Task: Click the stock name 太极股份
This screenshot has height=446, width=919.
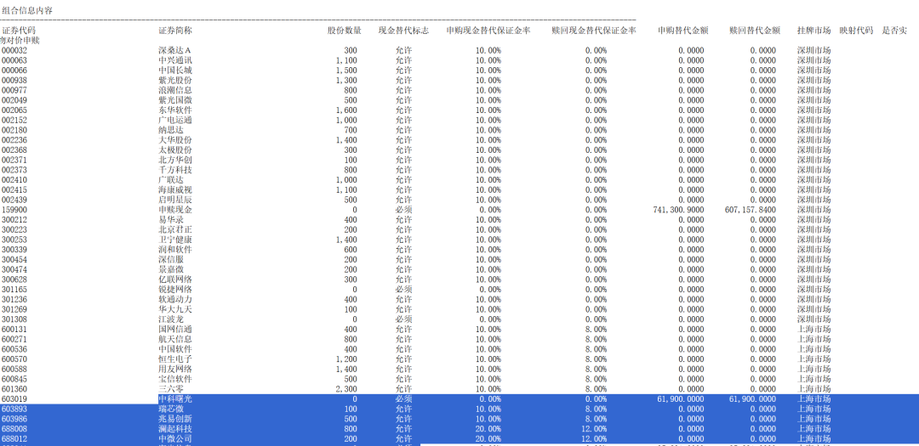Action: click(175, 150)
